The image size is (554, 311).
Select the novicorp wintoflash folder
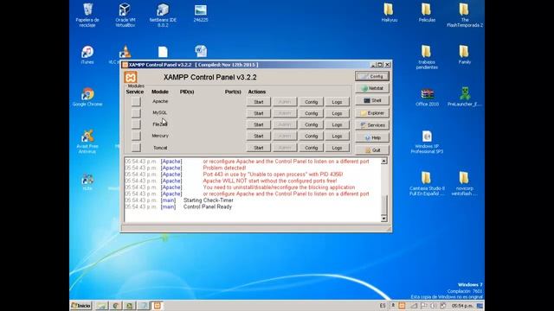pyautogui.click(x=465, y=184)
